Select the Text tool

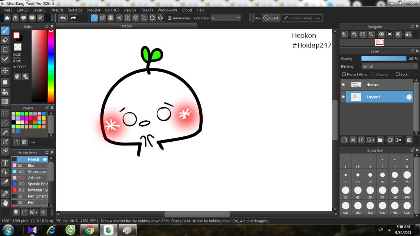[x=5, y=163]
